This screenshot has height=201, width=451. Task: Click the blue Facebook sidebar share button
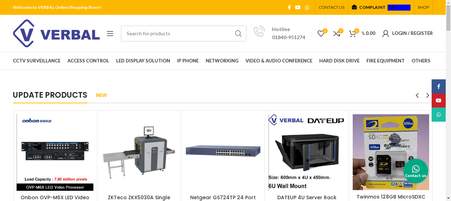[x=438, y=86]
